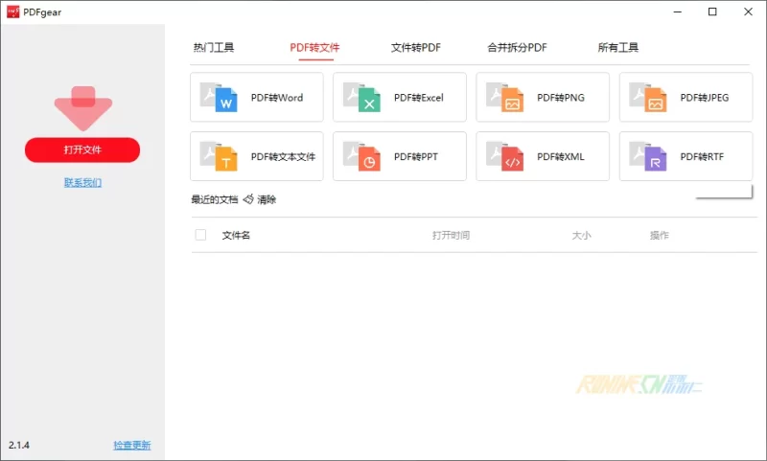Image resolution: width=767 pixels, height=461 pixels.
Task: Launch the PDF转Excel converter
Action: [x=399, y=98]
